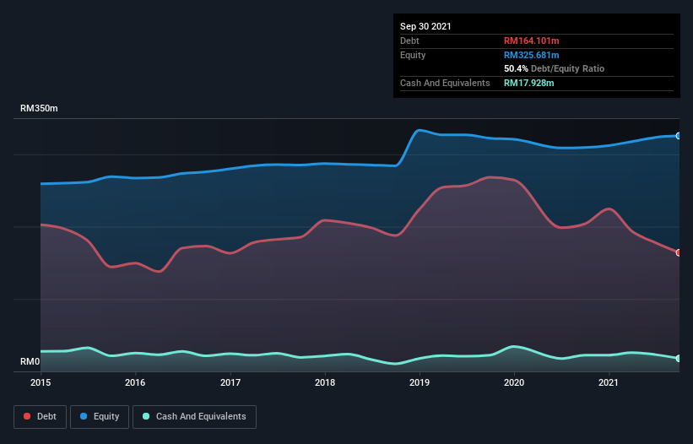Viewport: 693px width, 444px height.
Task: Click the 2020 x-axis label
Action: click(514, 382)
